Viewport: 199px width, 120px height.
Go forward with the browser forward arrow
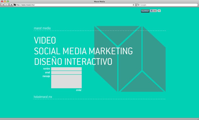coord(7,5)
